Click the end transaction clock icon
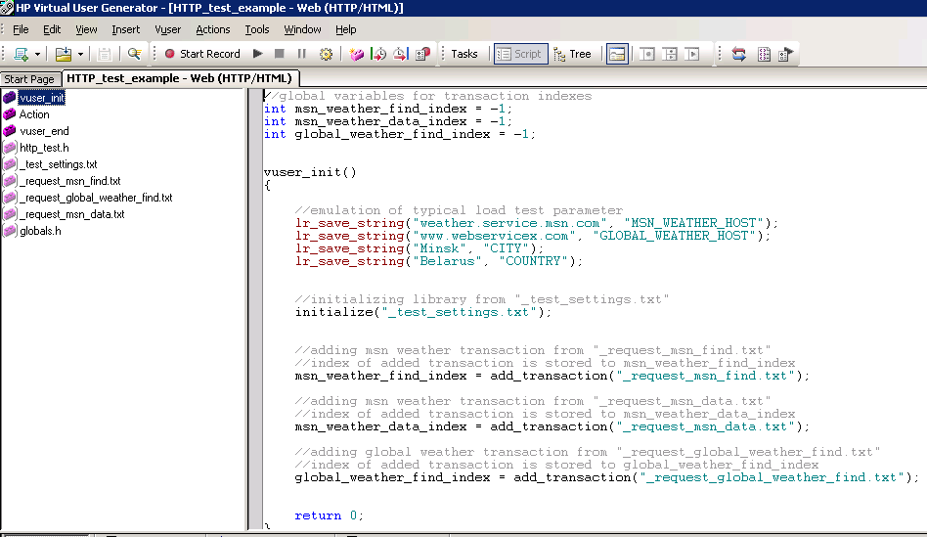 (x=400, y=54)
